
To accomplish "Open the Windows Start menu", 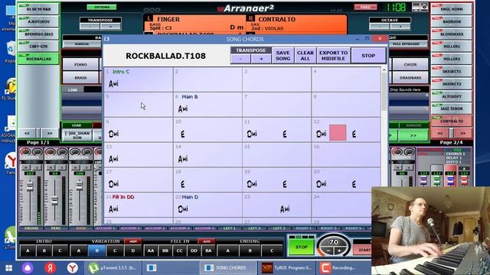I will pos(8,268).
